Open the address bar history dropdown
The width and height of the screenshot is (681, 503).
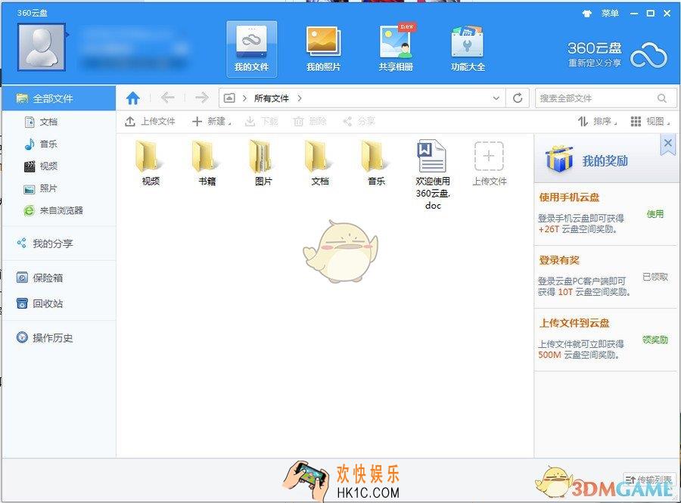[496, 98]
